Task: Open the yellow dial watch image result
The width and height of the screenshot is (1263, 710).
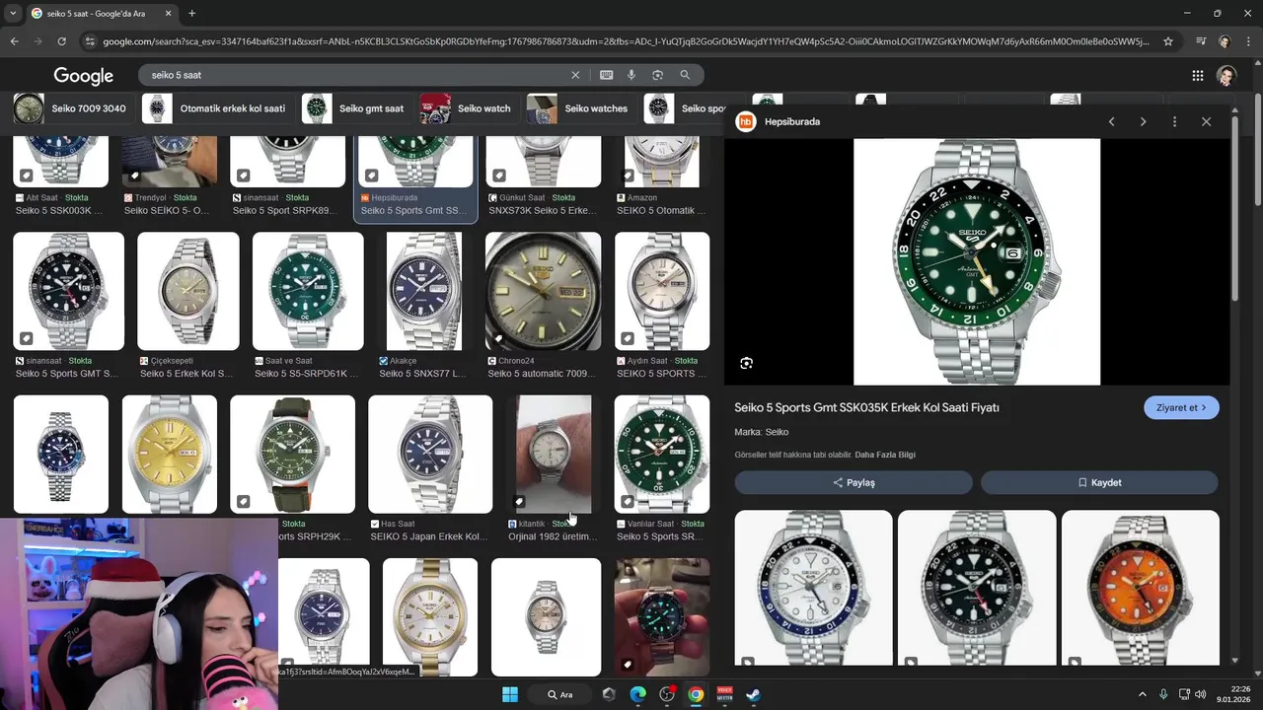Action: point(169,454)
